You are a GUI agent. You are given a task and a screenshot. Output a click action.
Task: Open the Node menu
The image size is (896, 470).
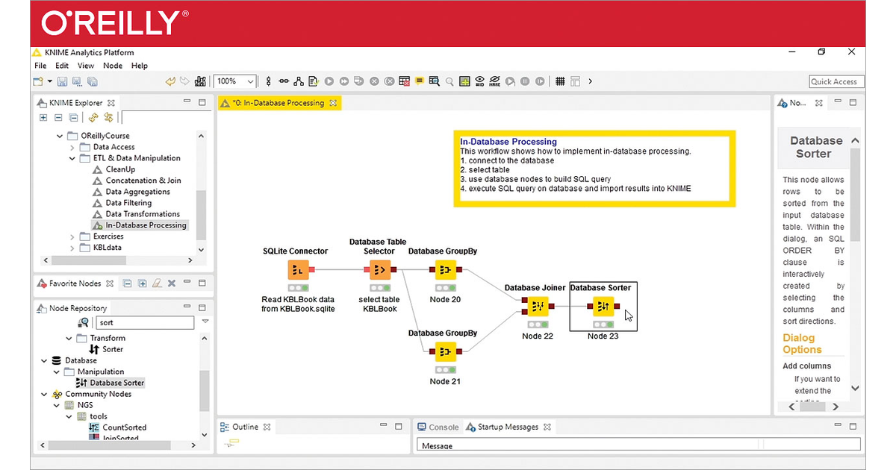[x=113, y=66]
